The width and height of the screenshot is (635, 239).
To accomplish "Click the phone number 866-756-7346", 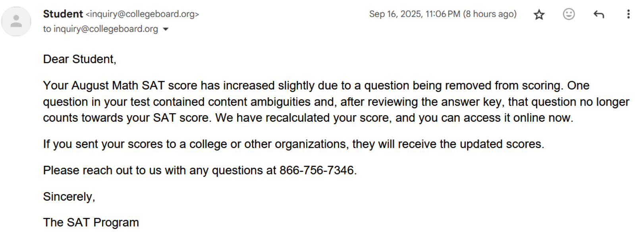I will [x=317, y=170].
